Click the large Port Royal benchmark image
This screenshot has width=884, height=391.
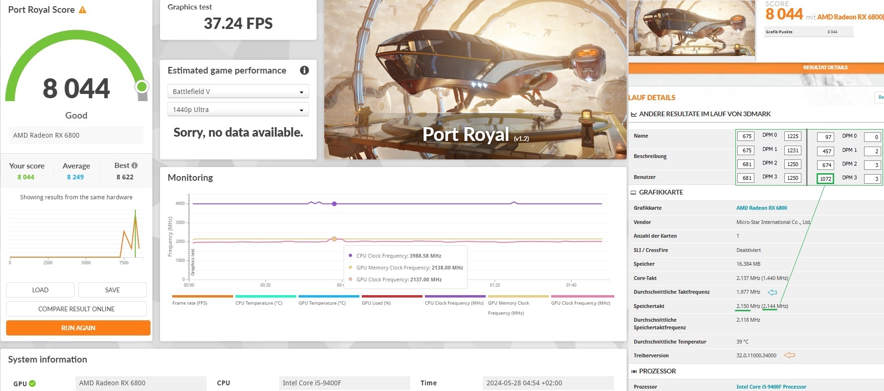[475, 80]
